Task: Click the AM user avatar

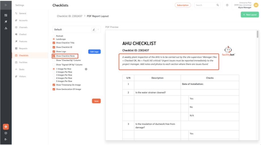Action: (256, 5)
